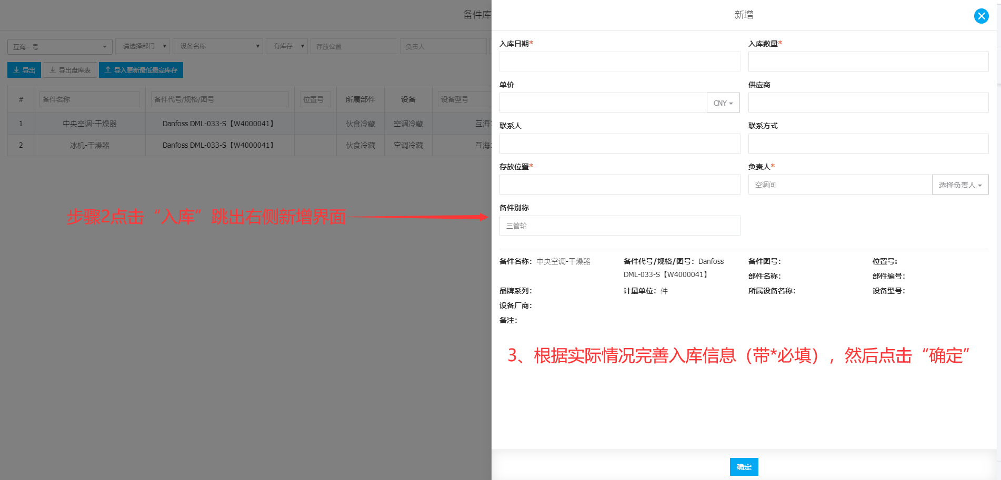This screenshot has width=1001, height=480.
Task: Click the 导出盘库表 button
Action: [70, 70]
